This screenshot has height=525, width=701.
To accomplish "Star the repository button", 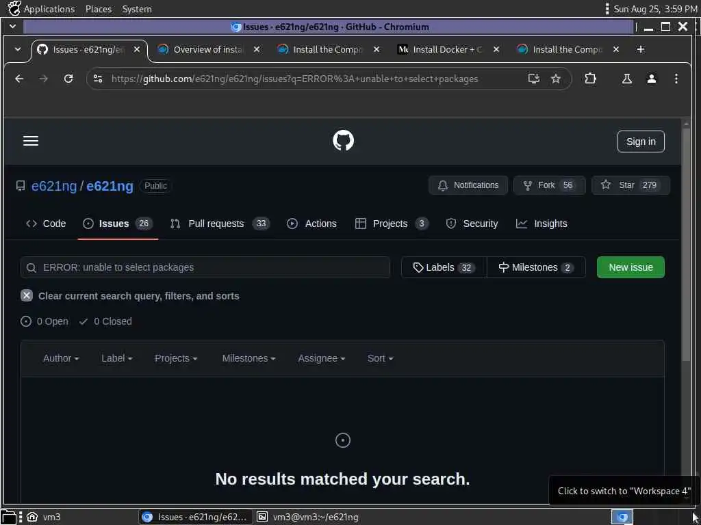I will (x=630, y=185).
